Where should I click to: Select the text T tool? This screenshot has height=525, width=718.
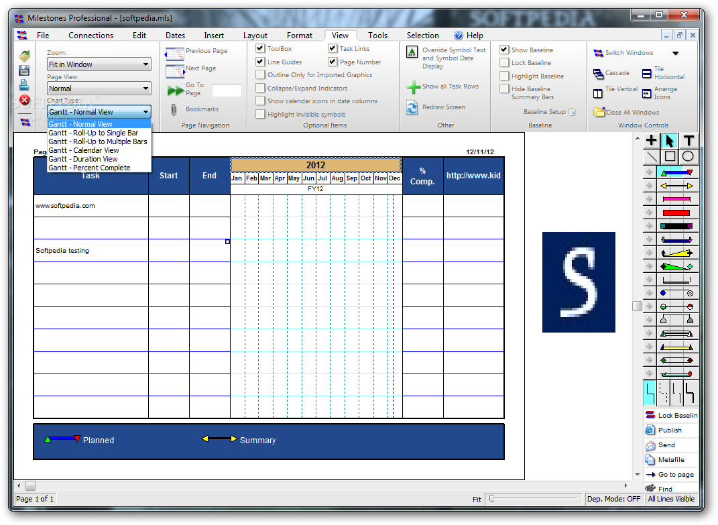coord(689,140)
